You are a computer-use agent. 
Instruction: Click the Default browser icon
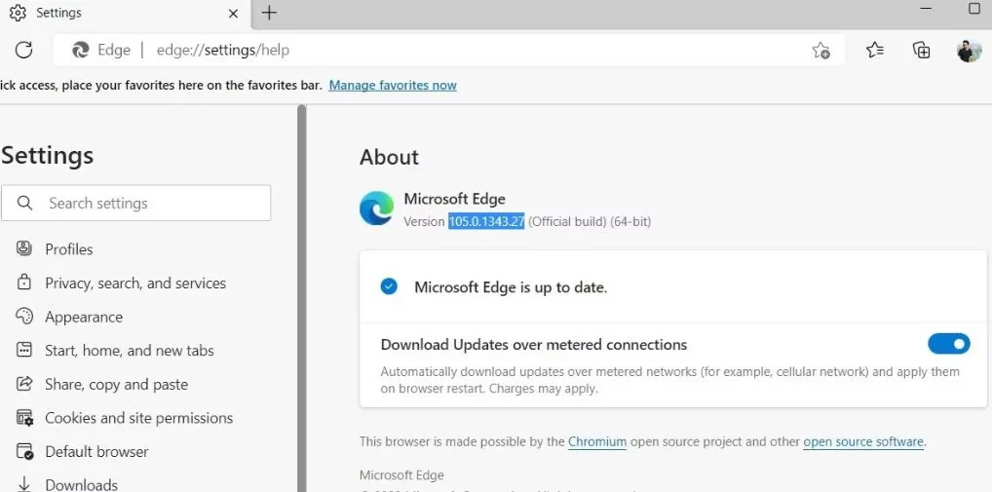24,451
